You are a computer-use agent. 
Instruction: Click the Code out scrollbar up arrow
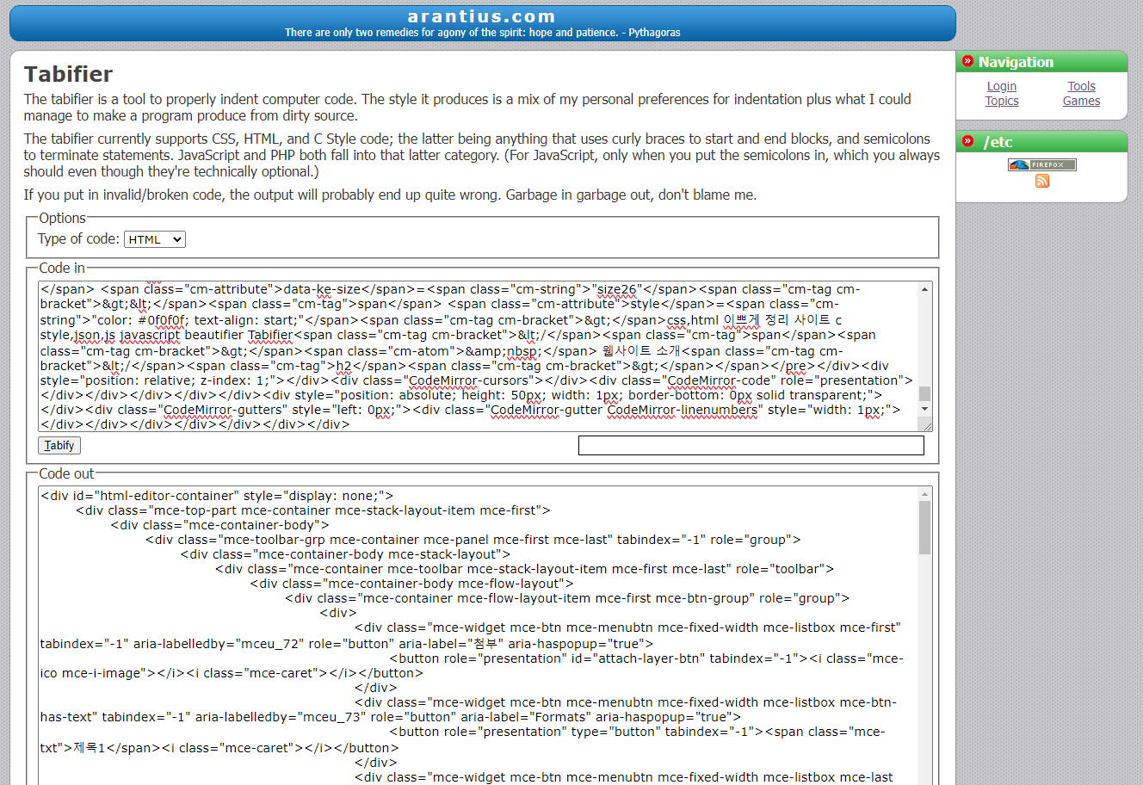pyautogui.click(x=925, y=494)
